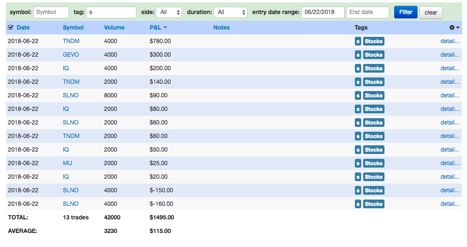
Task: Open detail link for the $200.00 IQ trade
Action: [x=450, y=68]
